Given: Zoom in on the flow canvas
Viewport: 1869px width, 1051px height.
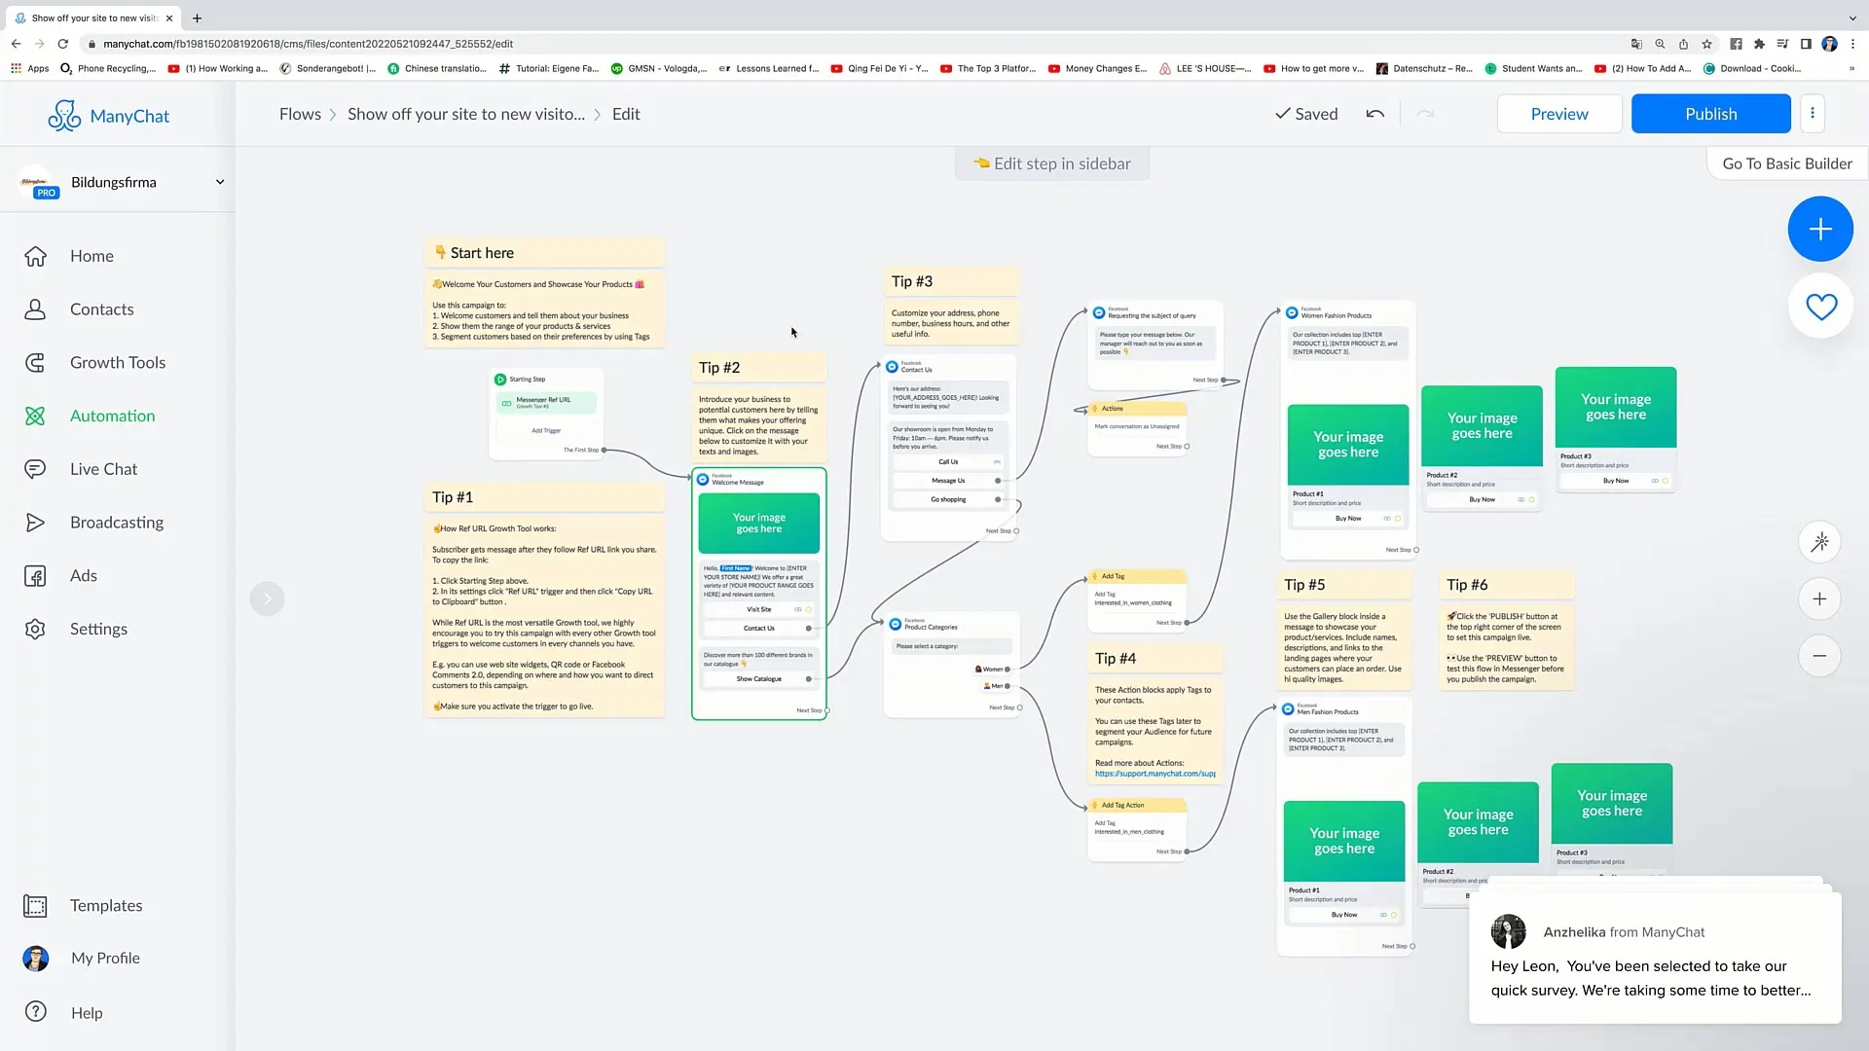Looking at the screenshot, I should pos(1819,599).
